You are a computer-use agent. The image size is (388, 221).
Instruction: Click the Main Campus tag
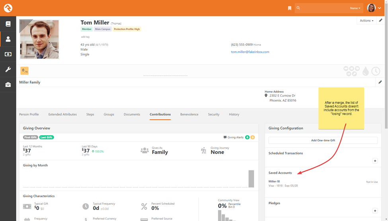pyautogui.click(x=103, y=29)
